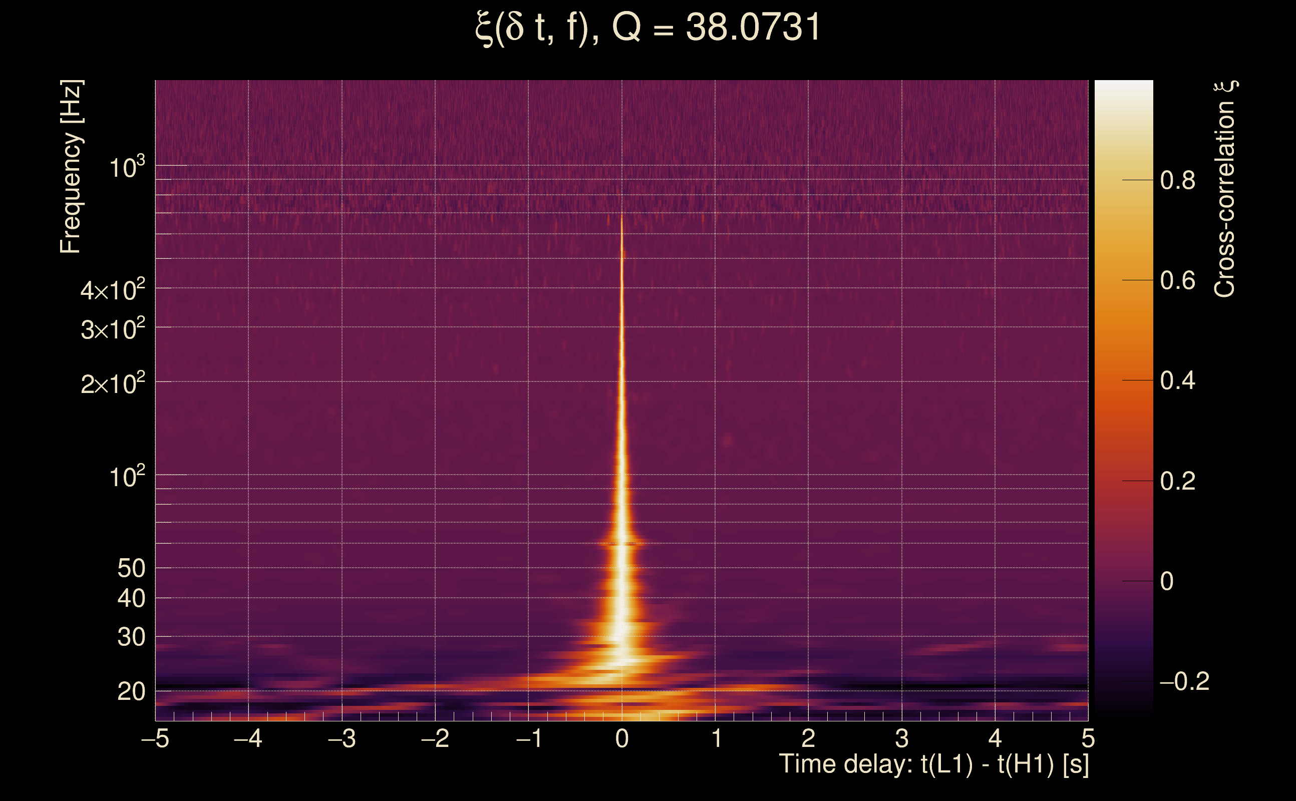Click the 20 Hz tick label on the y-axis
1296x801 pixels.
[x=131, y=692]
